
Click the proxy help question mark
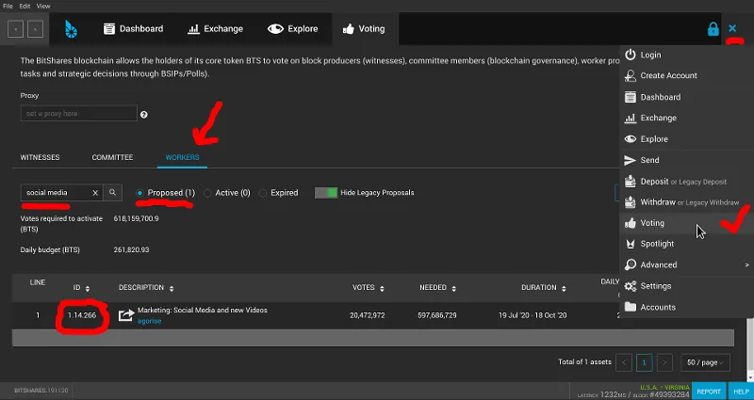(144, 115)
